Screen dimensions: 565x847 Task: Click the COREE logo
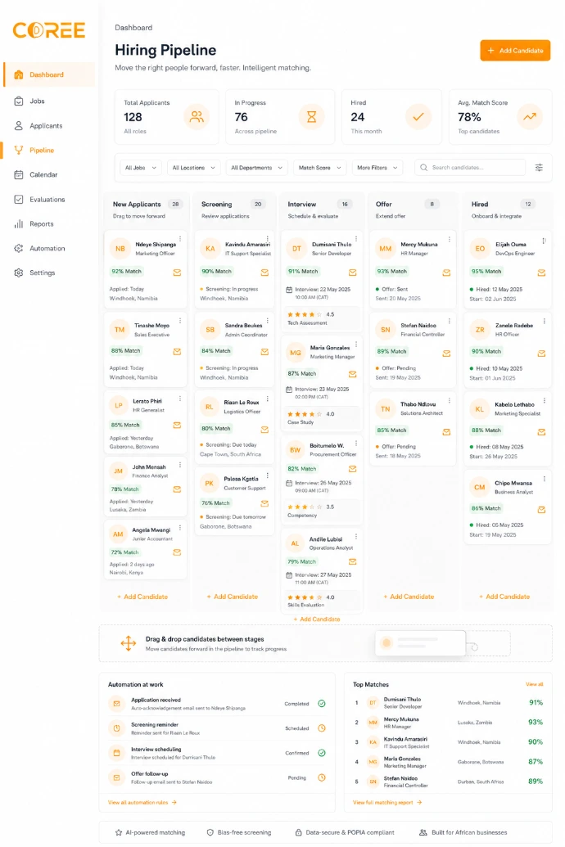coord(48,30)
